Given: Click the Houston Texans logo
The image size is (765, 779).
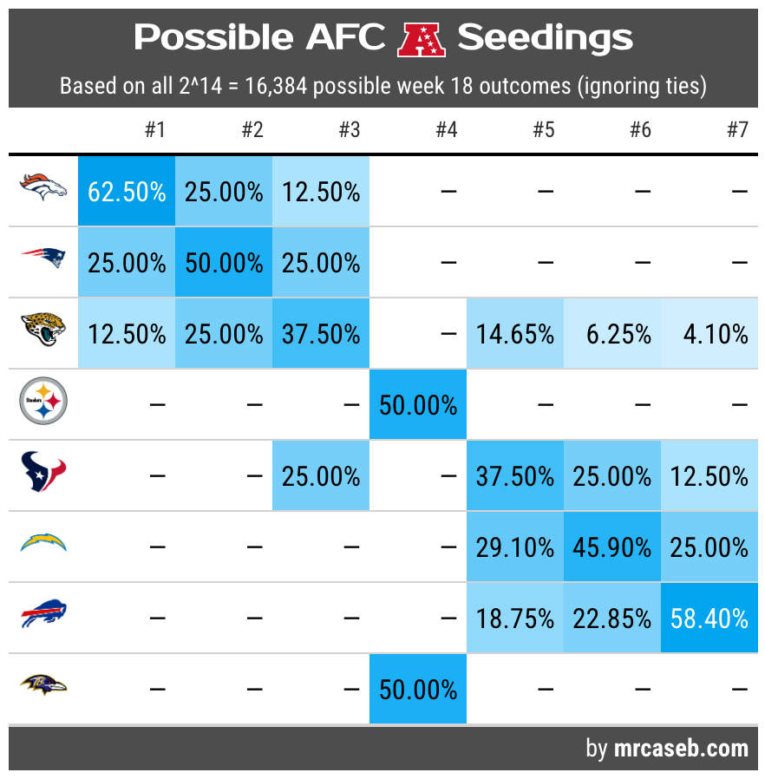Looking at the screenshot, I should pos(43,475).
